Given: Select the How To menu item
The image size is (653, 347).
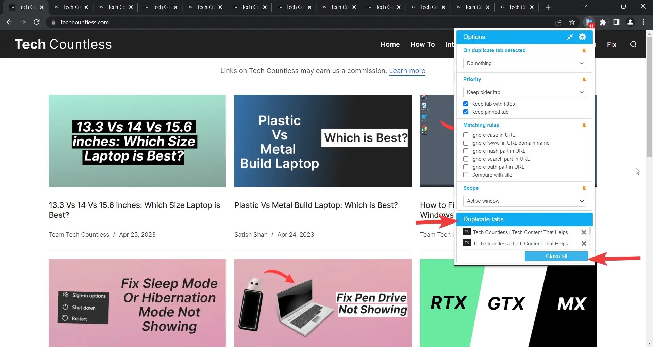Looking at the screenshot, I should [422, 44].
